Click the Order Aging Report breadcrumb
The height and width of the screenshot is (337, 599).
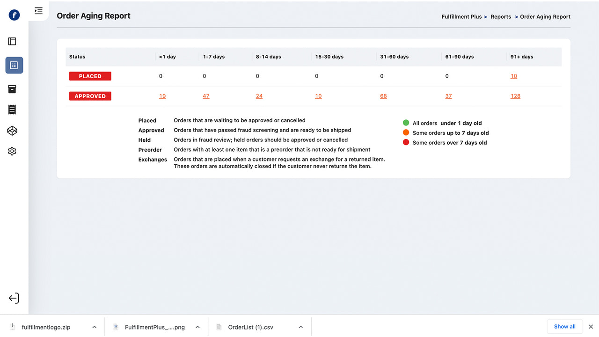(545, 16)
